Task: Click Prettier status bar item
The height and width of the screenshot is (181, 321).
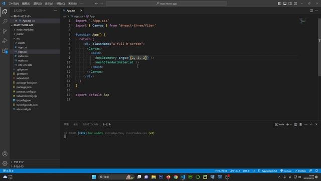Action: pyautogui.click(x=300, y=171)
